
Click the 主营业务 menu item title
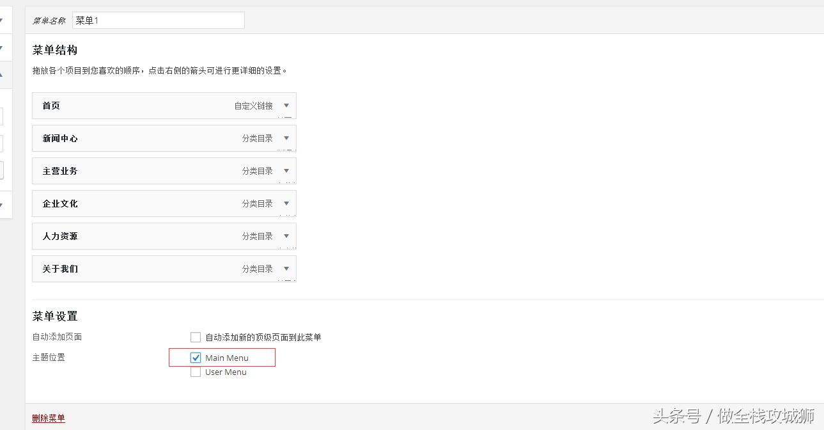60,171
